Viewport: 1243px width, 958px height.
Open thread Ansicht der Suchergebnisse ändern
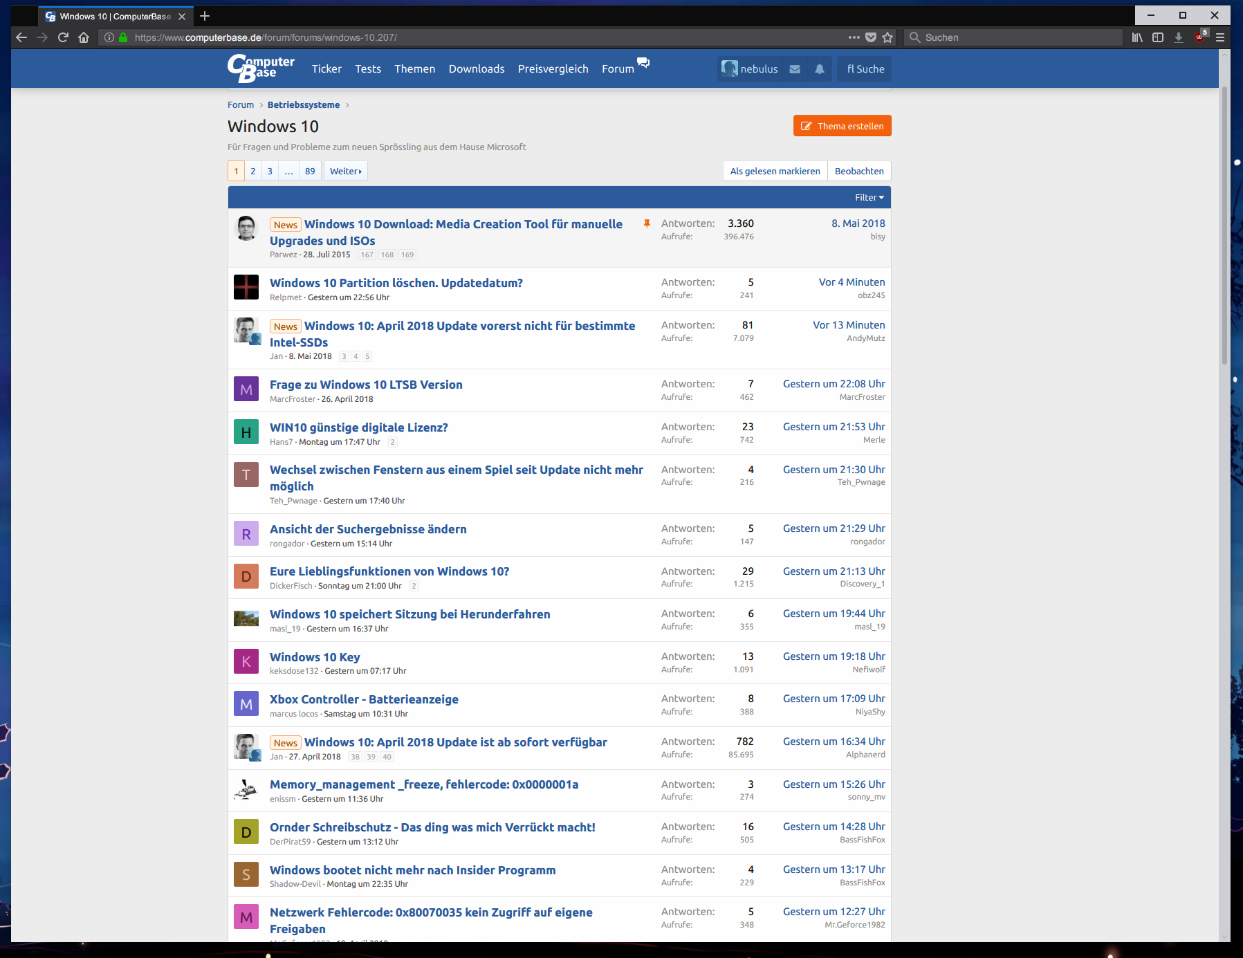coord(368,529)
